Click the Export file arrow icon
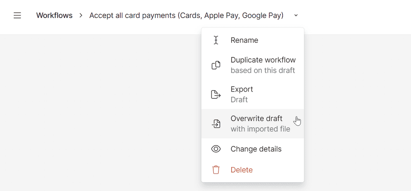Screen dimensions: 411x191 [x=216, y=95]
